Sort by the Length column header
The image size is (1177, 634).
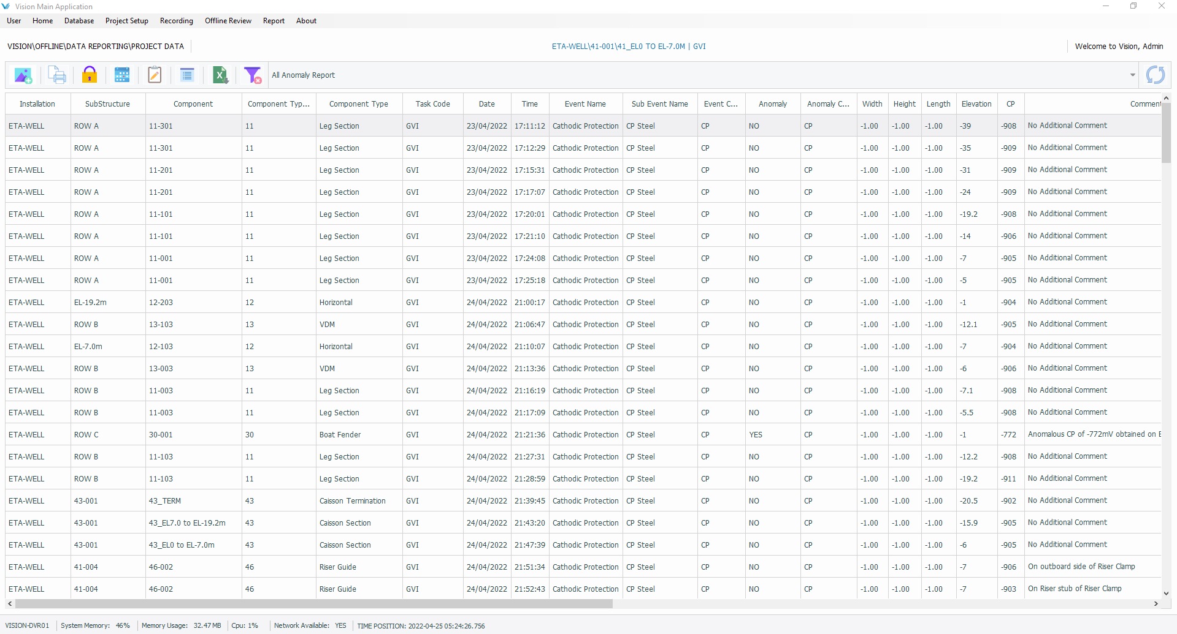938,104
